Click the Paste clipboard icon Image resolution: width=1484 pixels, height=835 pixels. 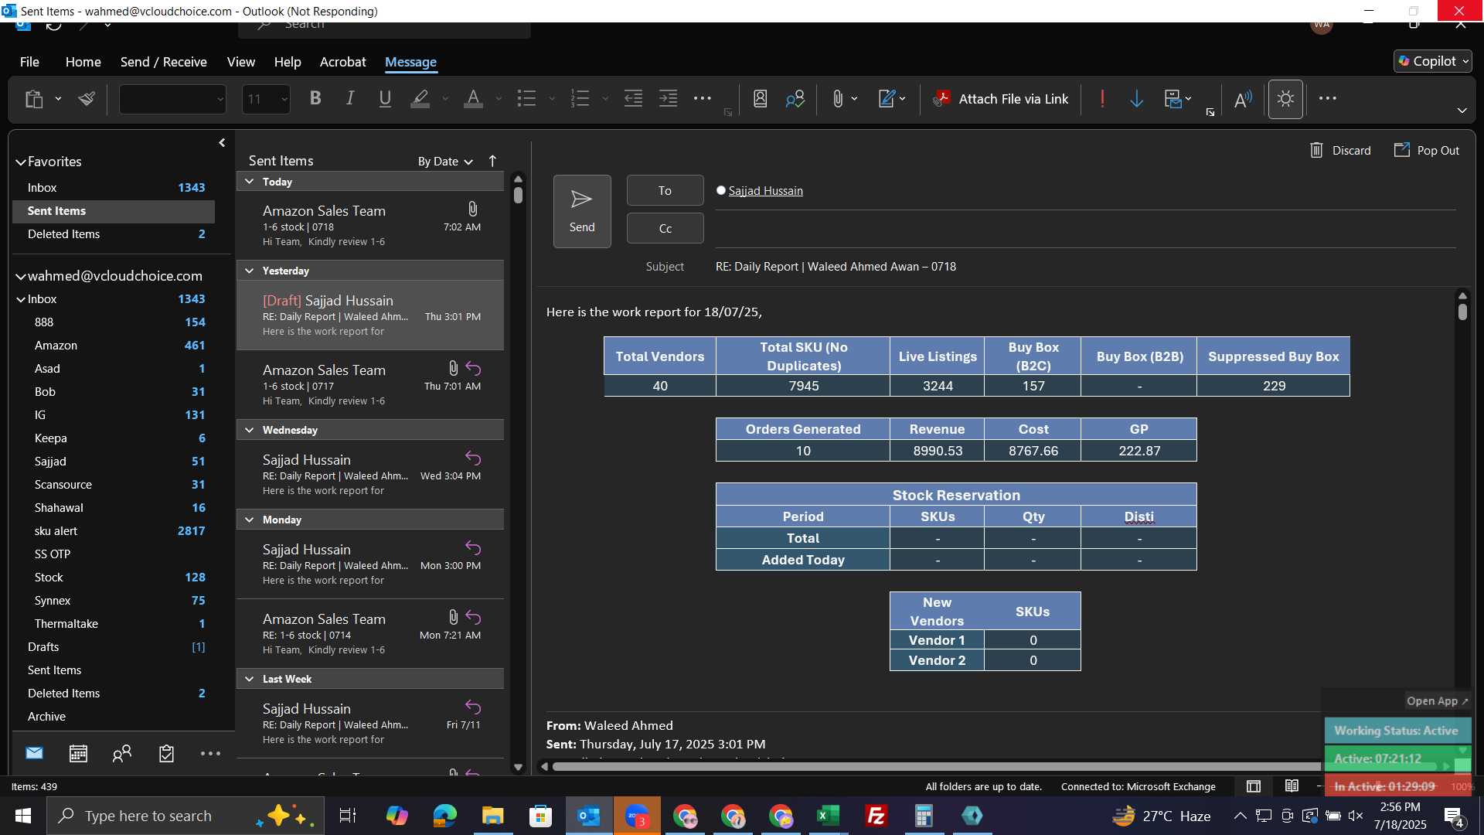33,99
